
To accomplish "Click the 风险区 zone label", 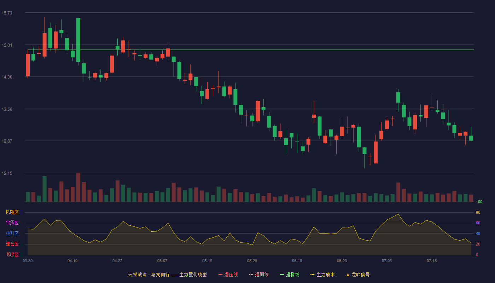I will (12, 212).
